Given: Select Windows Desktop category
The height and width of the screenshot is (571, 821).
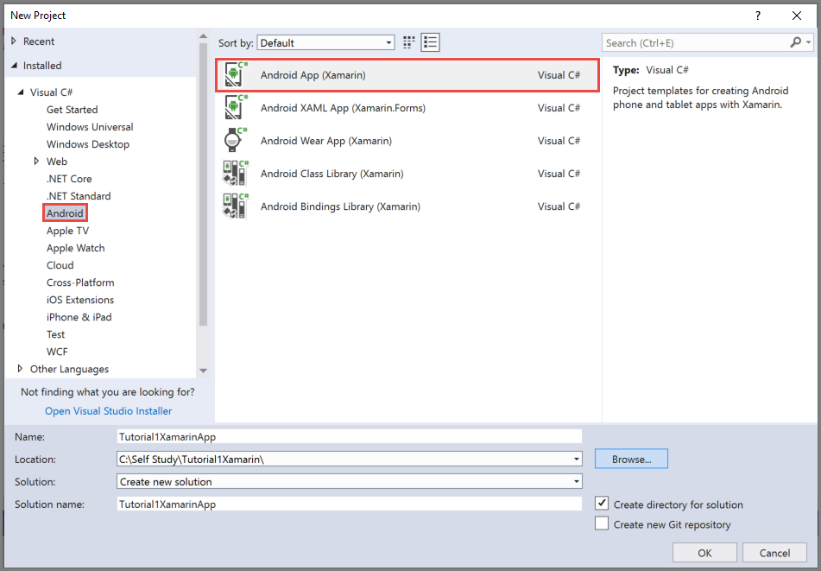Looking at the screenshot, I should 88,144.
